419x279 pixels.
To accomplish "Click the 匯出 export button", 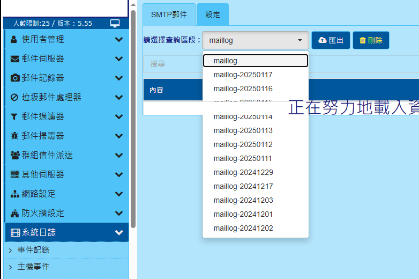I will point(331,40).
